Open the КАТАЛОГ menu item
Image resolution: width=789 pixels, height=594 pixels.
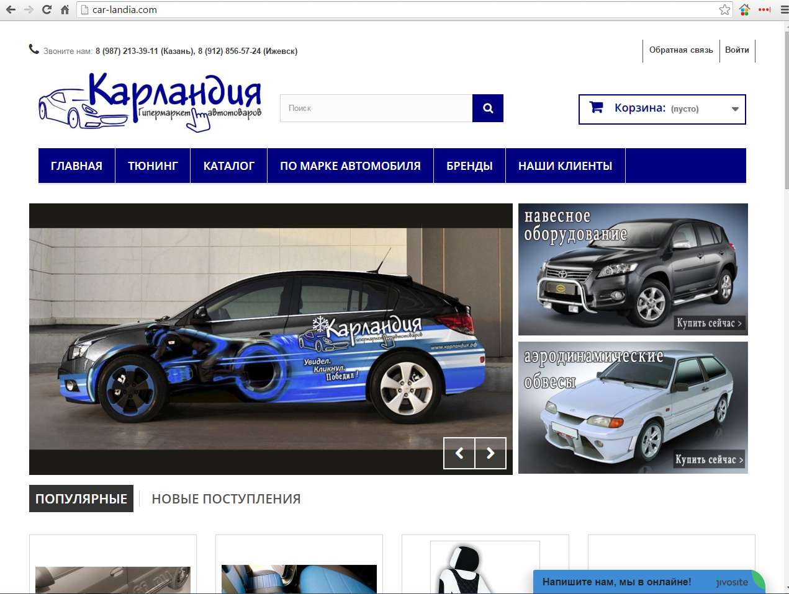pos(229,166)
